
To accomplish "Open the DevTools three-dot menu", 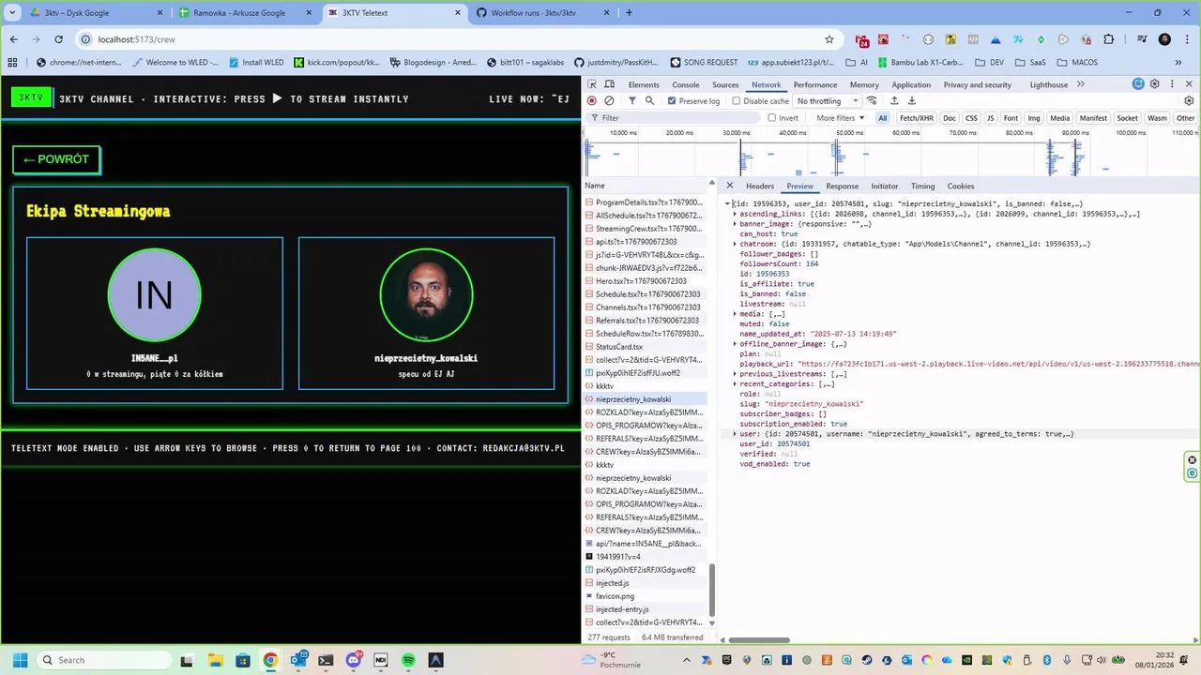I will pos(1172,84).
